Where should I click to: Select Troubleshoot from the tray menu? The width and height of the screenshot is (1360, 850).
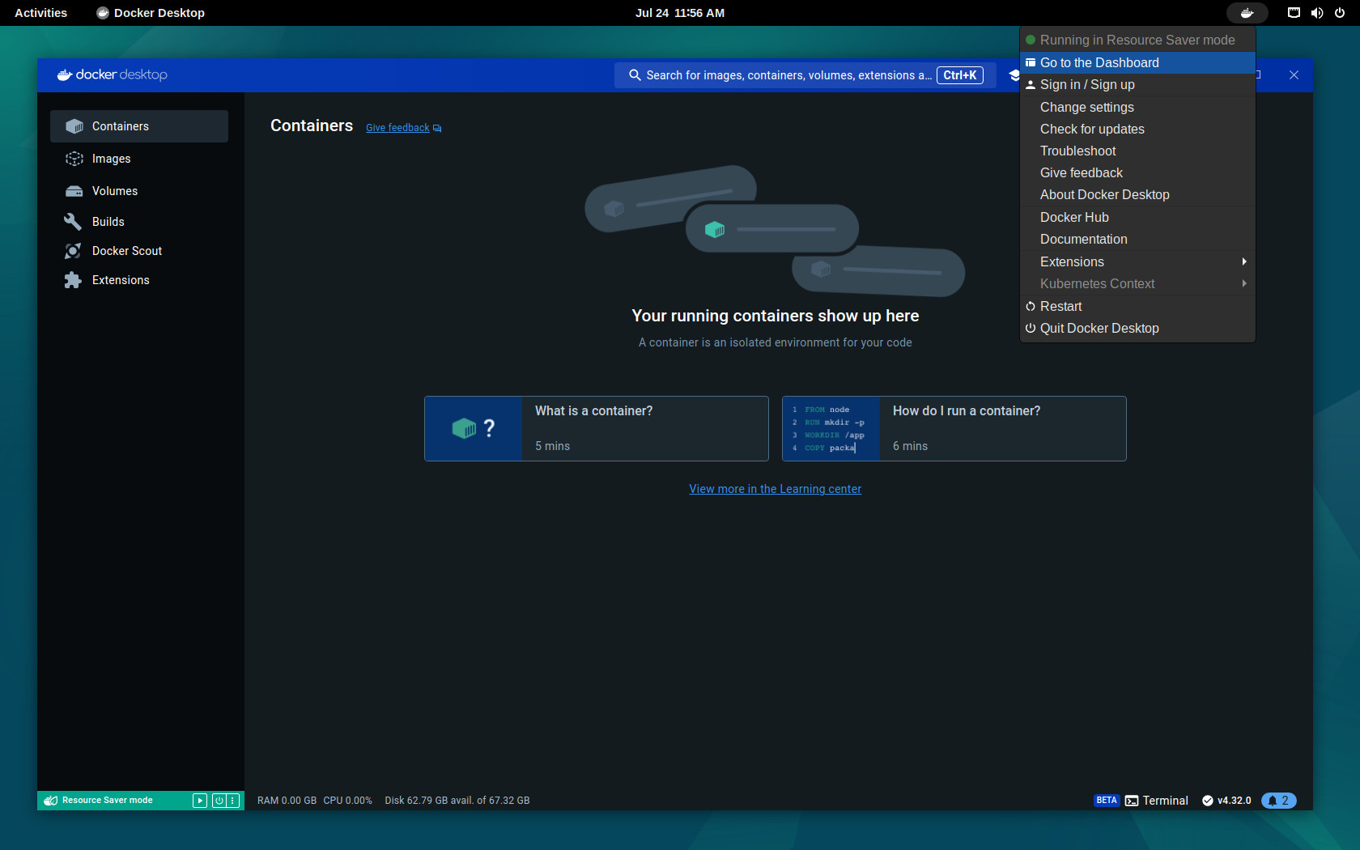coord(1137,151)
